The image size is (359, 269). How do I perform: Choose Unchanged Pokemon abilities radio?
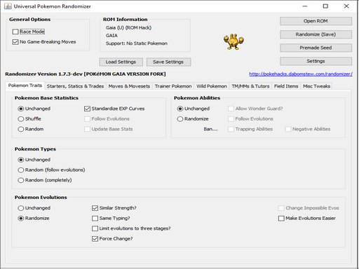click(180, 109)
